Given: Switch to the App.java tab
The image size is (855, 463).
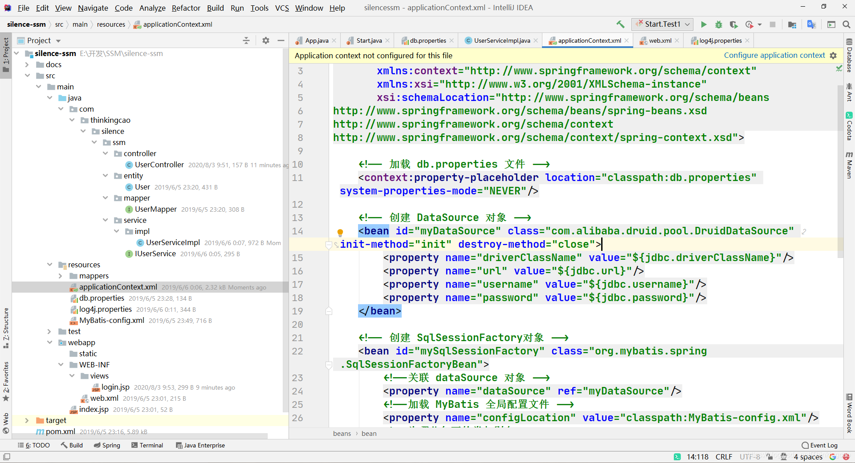Looking at the screenshot, I should [x=317, y=40].
